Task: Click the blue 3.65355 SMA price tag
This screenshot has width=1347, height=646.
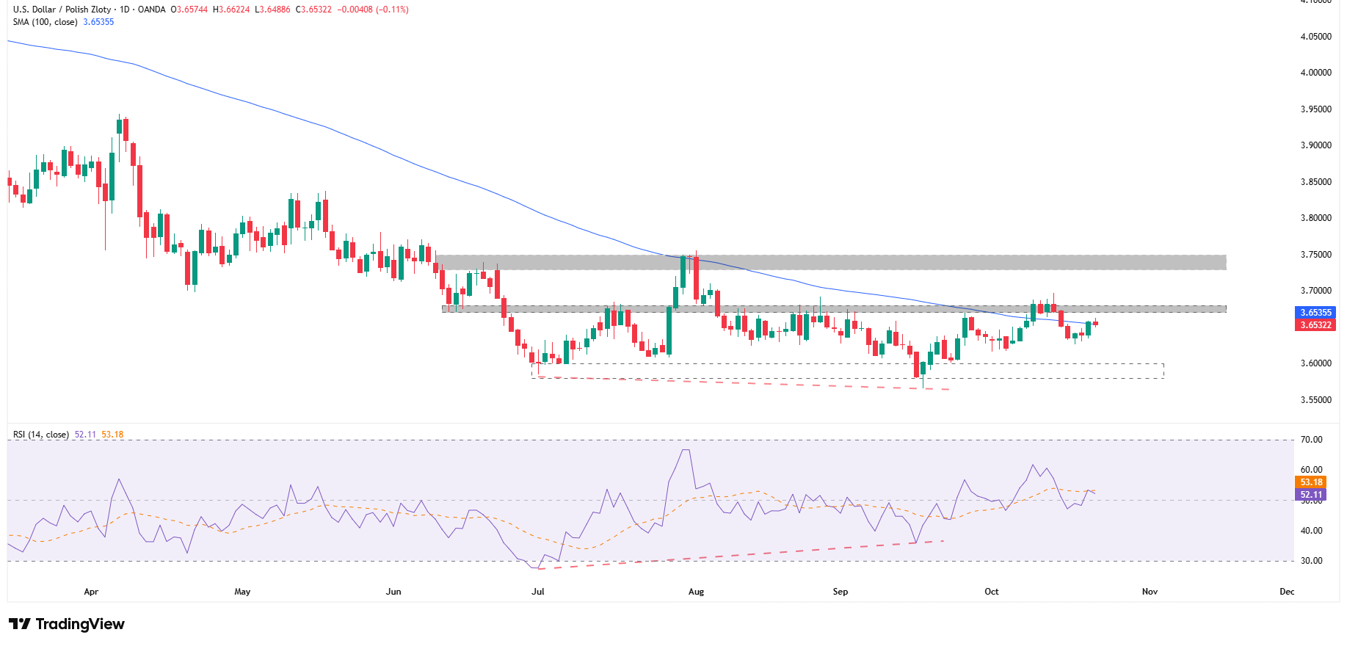Action: coord(1315,313)
